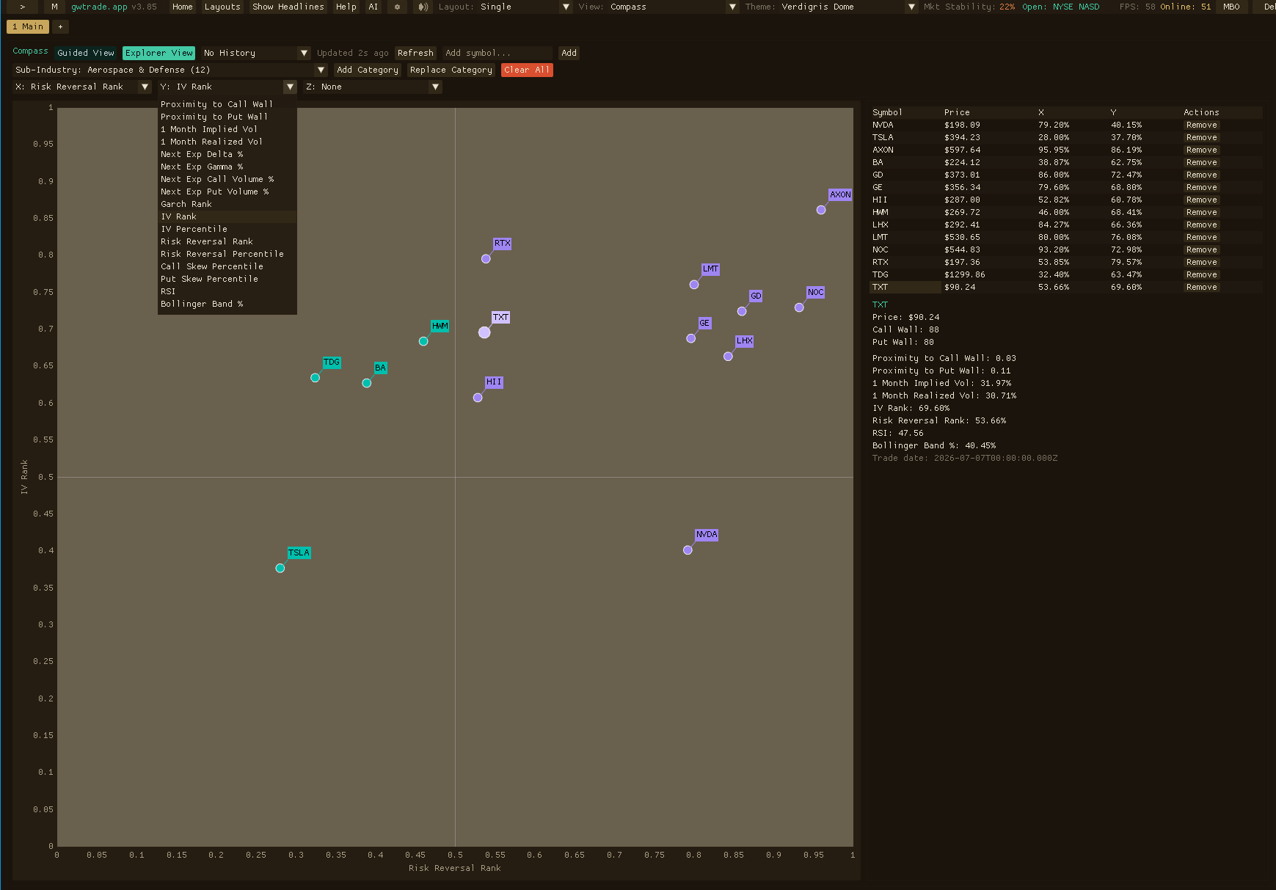Open the Home menu
The image size is (1276, 890).
click(x=182, y=7)
